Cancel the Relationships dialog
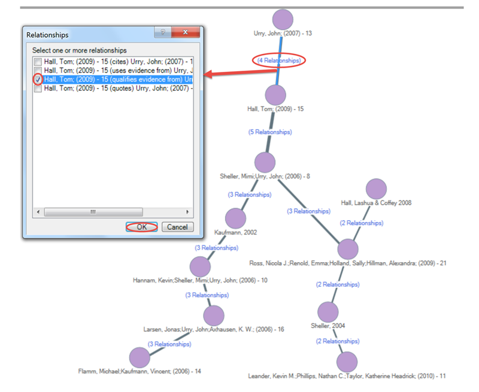The image size is (479, 392). [177, 227]
